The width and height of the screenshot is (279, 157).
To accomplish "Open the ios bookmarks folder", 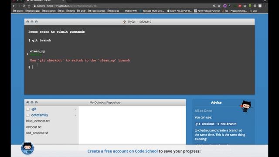I will tap(61, 11).
